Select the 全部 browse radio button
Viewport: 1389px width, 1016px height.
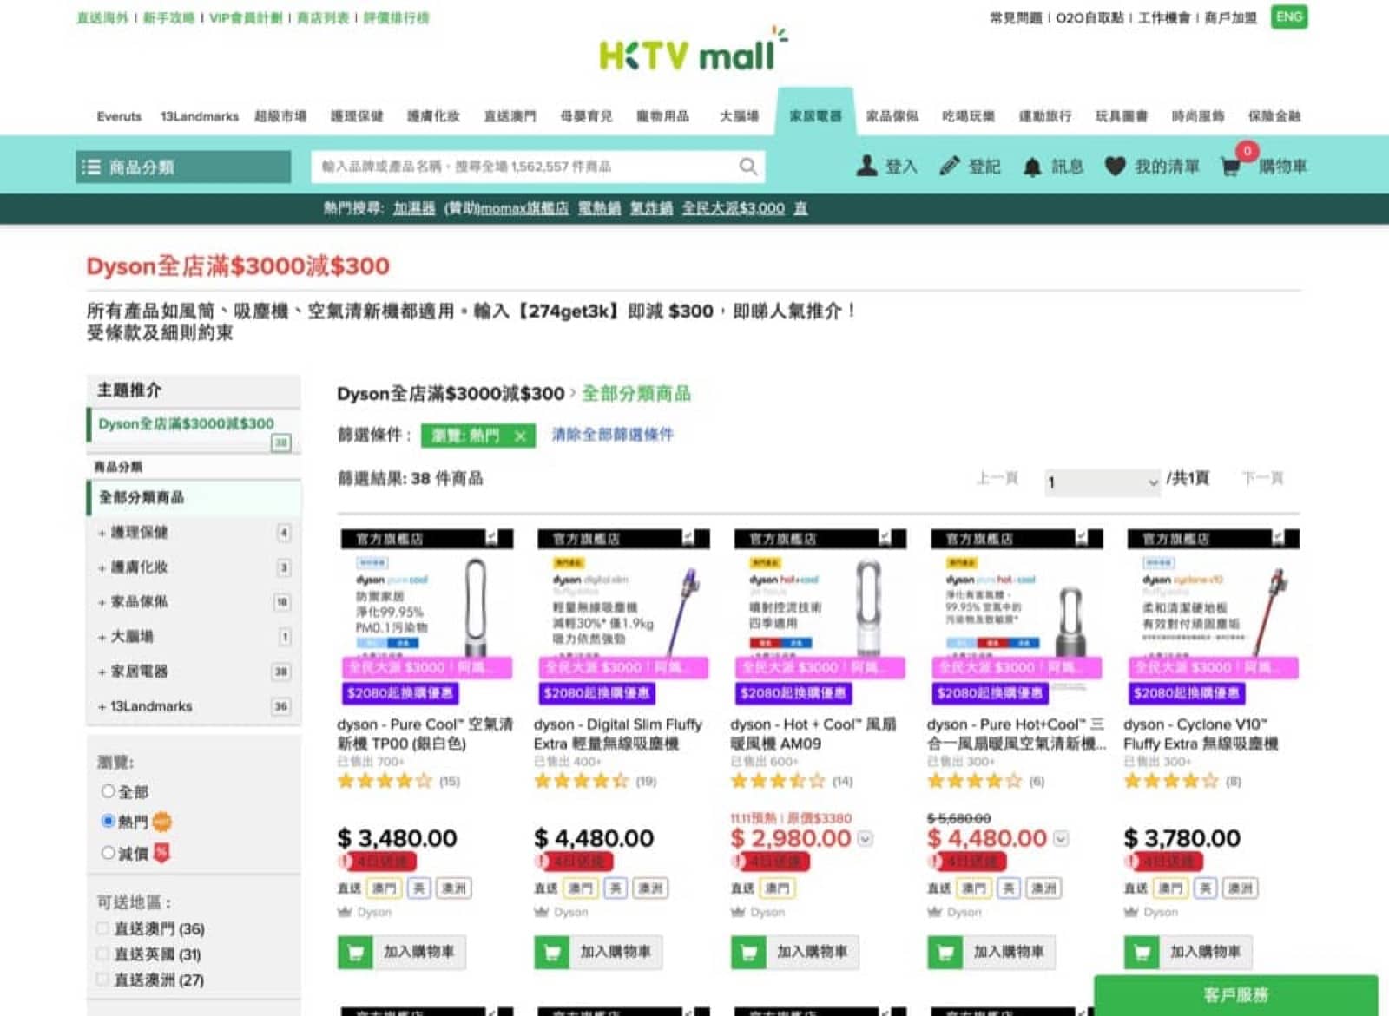point(109,791)
